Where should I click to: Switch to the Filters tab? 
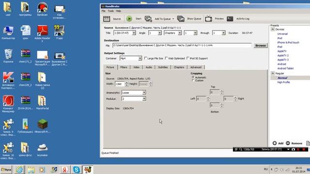click(124, 67)
